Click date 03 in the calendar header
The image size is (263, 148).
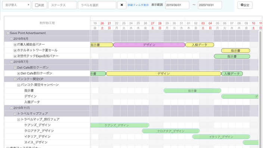point(203,23)
